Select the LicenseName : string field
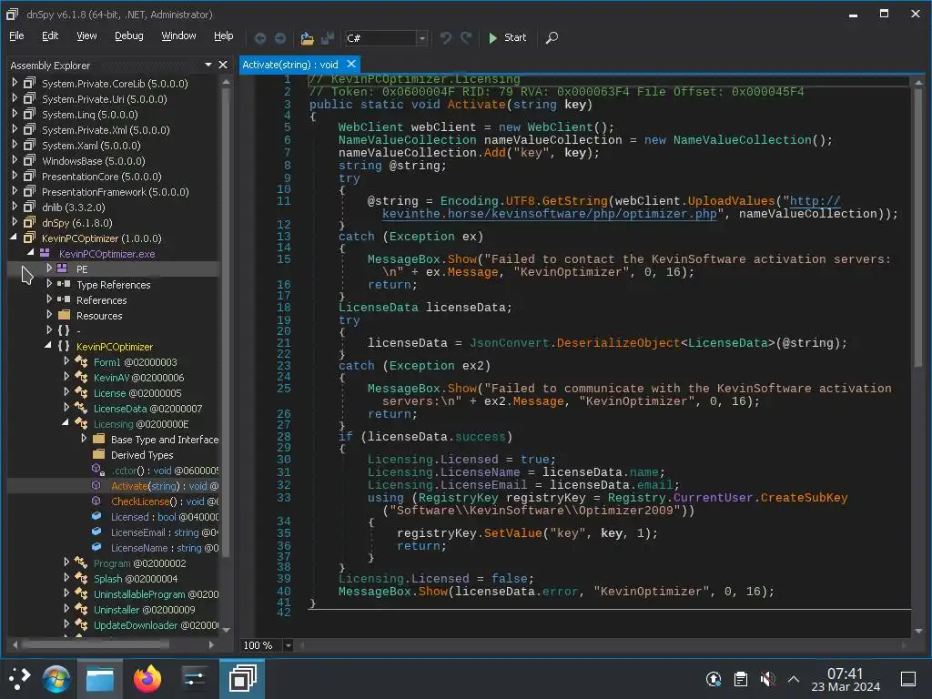Viewport: 932px width, 699px height. [x=165, y=547]
